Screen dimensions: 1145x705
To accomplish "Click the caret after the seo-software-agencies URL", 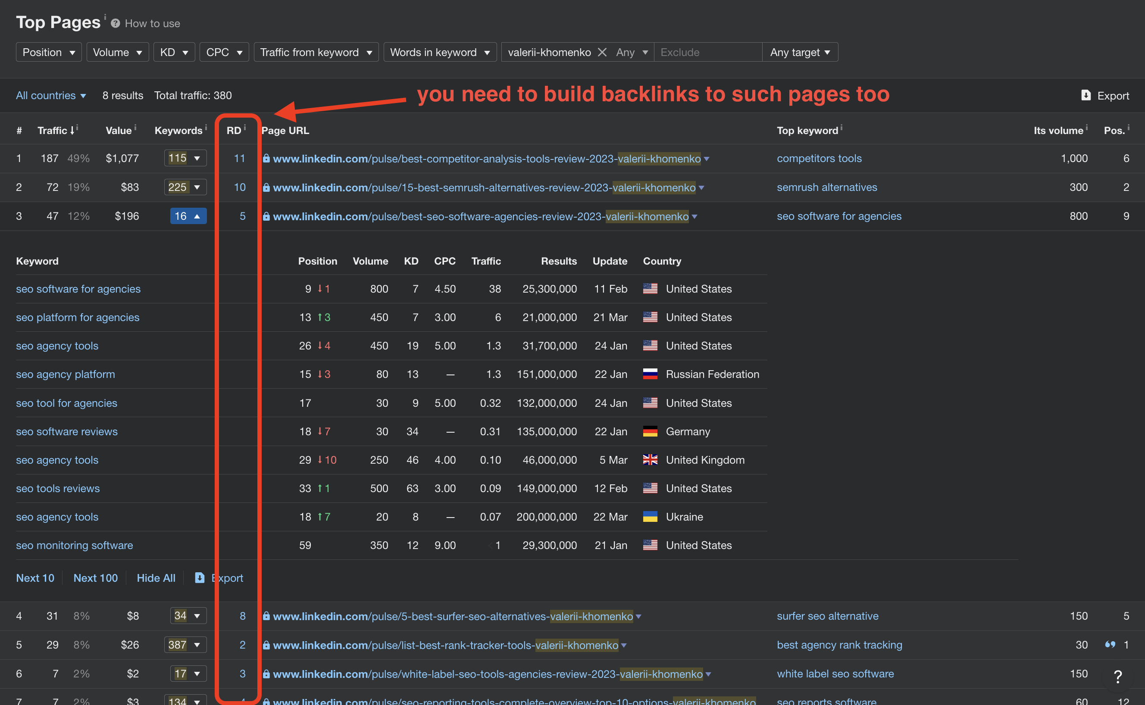I will click(x=695, y=217).
